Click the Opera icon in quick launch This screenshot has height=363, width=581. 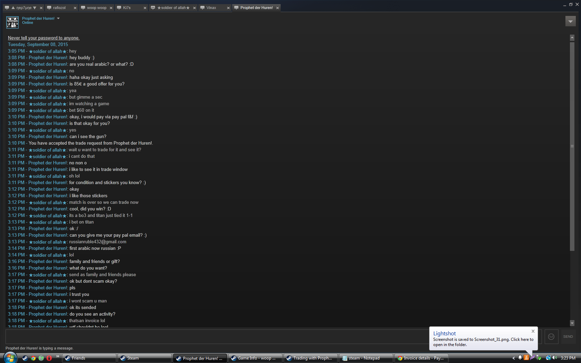click(49, 358)
